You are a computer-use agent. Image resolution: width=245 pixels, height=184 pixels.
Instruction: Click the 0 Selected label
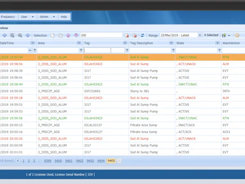tap(211, 35)
